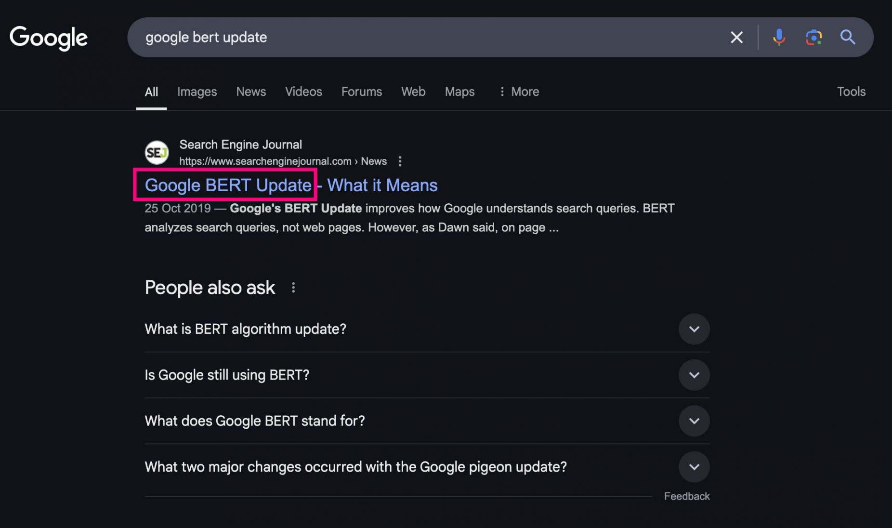892x528 pixels.
Task: Switch to the News tab
Action: (x=251, y=92)
